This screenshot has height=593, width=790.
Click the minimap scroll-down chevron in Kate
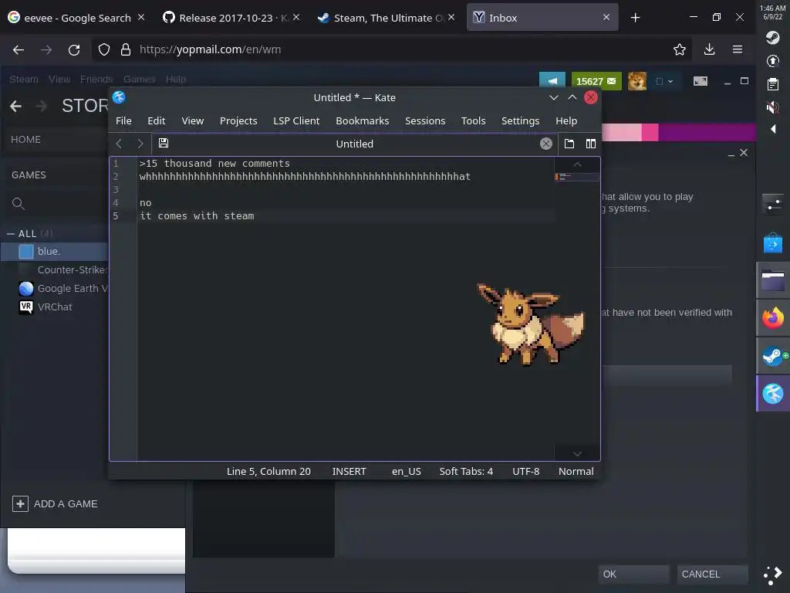pos(577,454)
